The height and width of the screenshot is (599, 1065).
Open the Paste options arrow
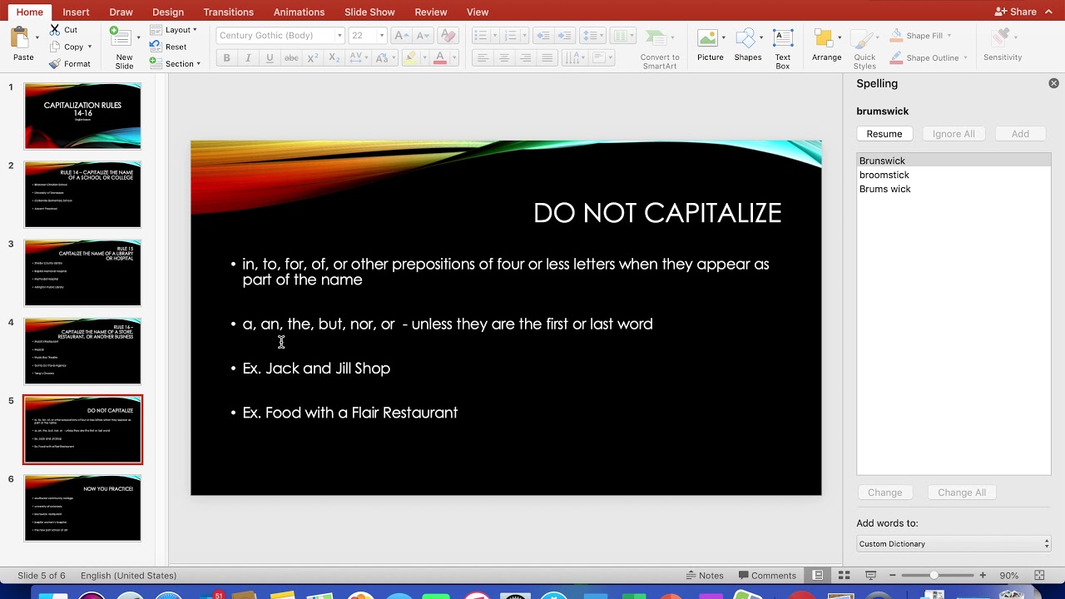click(x=37, y=38)
